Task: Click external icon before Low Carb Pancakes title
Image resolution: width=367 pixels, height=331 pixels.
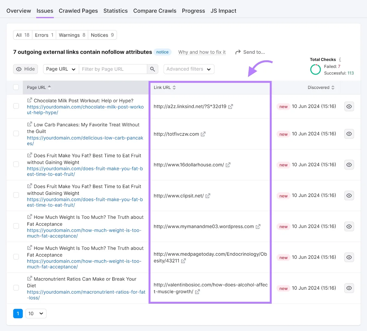Action: click(30, 124)
